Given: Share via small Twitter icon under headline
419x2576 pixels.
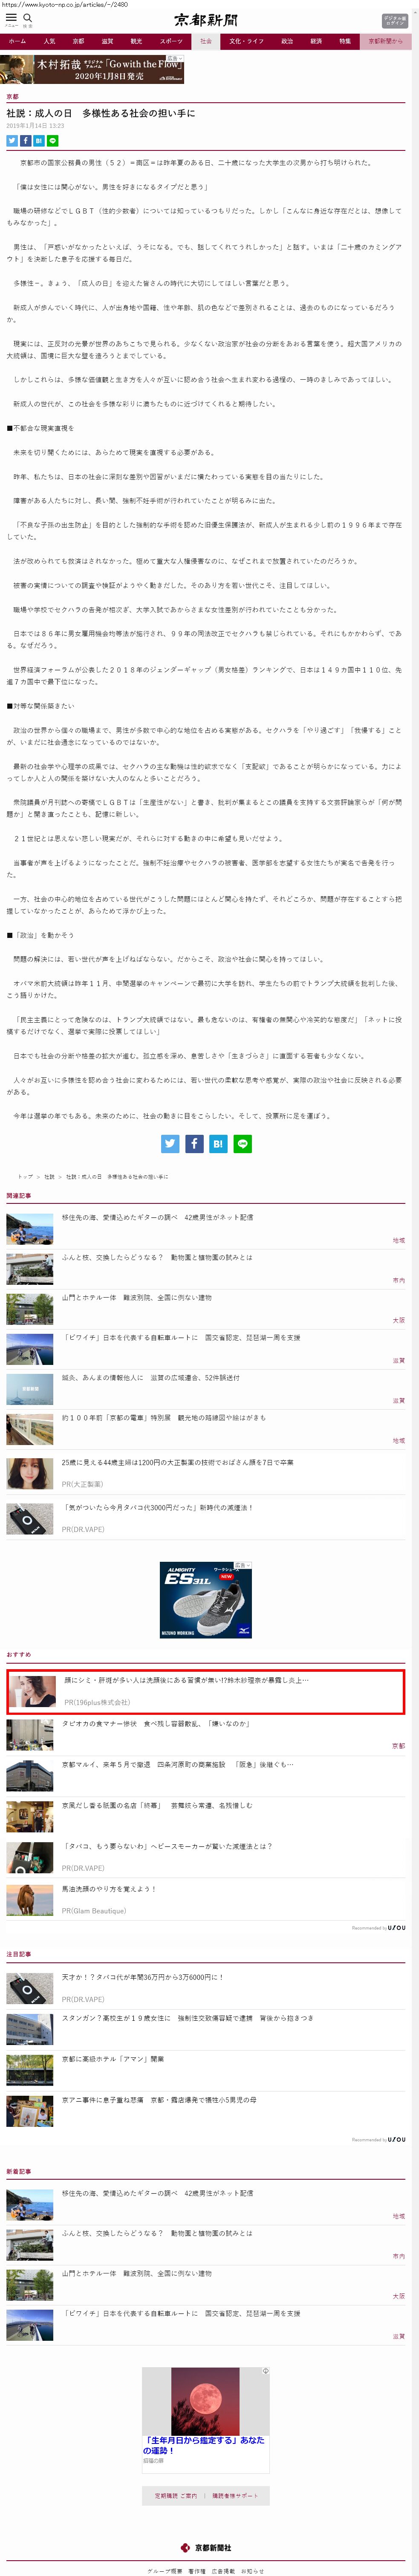Looking at the screenshot, I should click(12, 141).
